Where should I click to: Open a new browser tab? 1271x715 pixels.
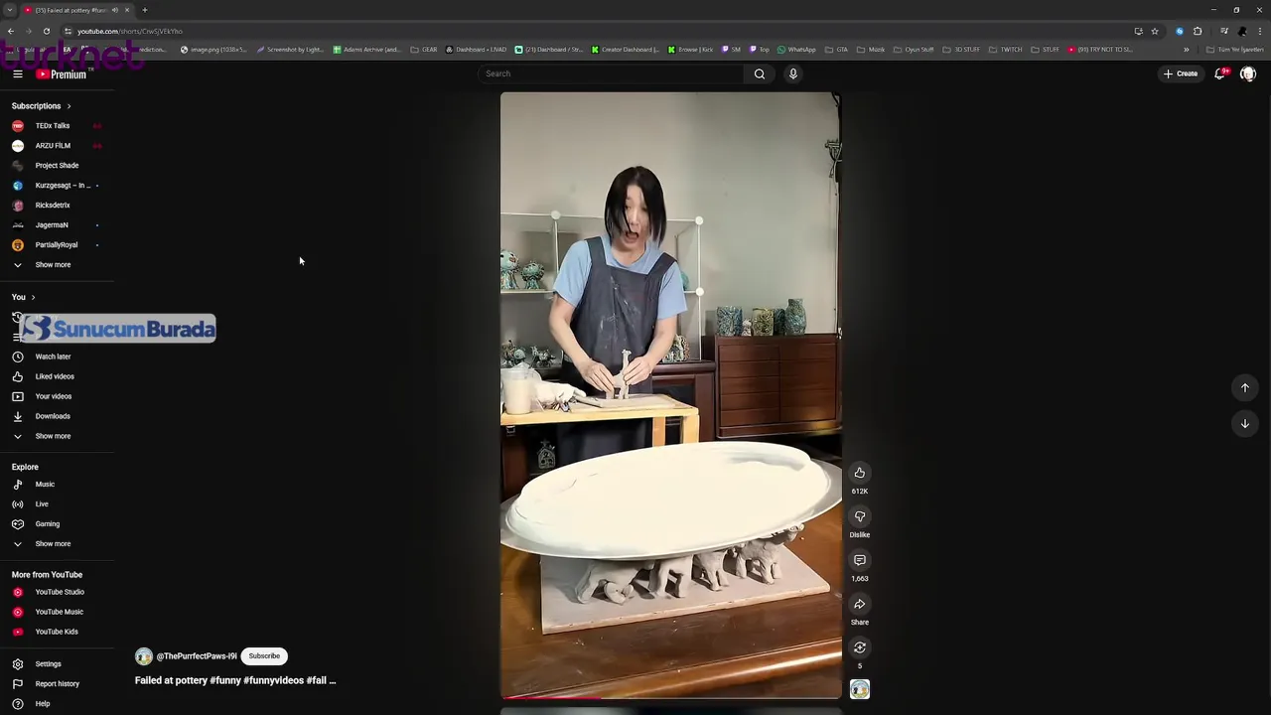click(145, 10)
